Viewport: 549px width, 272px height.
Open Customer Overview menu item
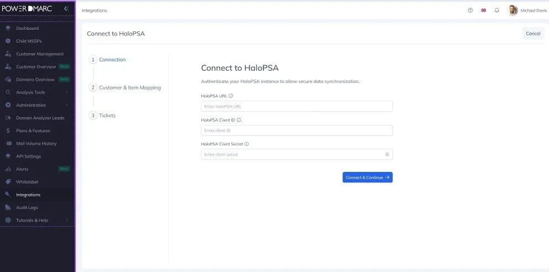click(37, 67)
